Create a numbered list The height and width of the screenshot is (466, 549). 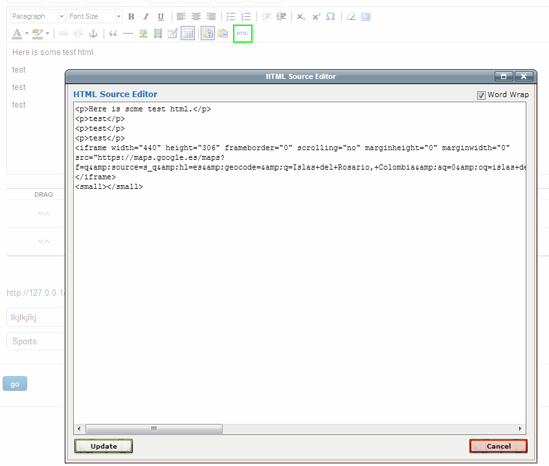245,17
